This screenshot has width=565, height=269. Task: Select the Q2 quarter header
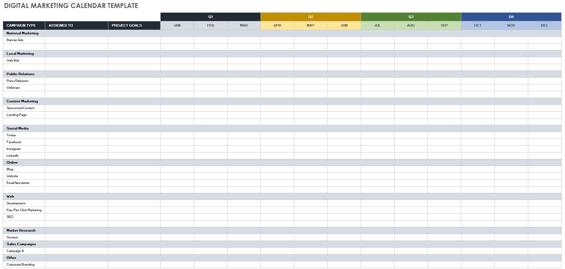click(x=311, y=17)
